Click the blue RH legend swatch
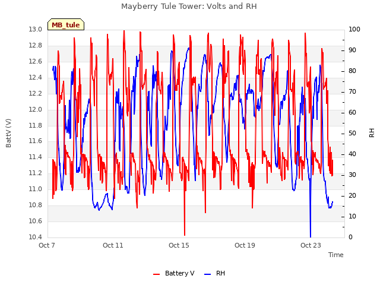380x285 pixels. pyautogui.click(x=207, y=274)
